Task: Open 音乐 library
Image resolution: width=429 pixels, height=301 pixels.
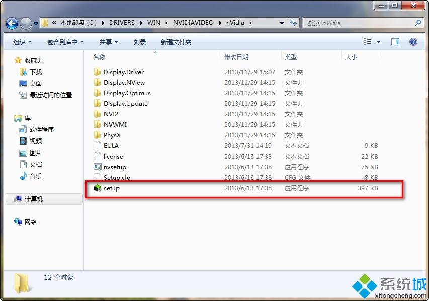Action: point(31,176)
